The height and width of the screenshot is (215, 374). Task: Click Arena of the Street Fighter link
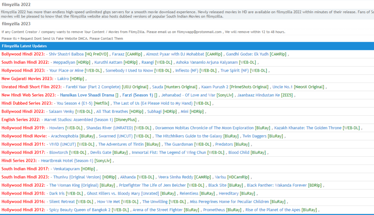coord(158,210)
